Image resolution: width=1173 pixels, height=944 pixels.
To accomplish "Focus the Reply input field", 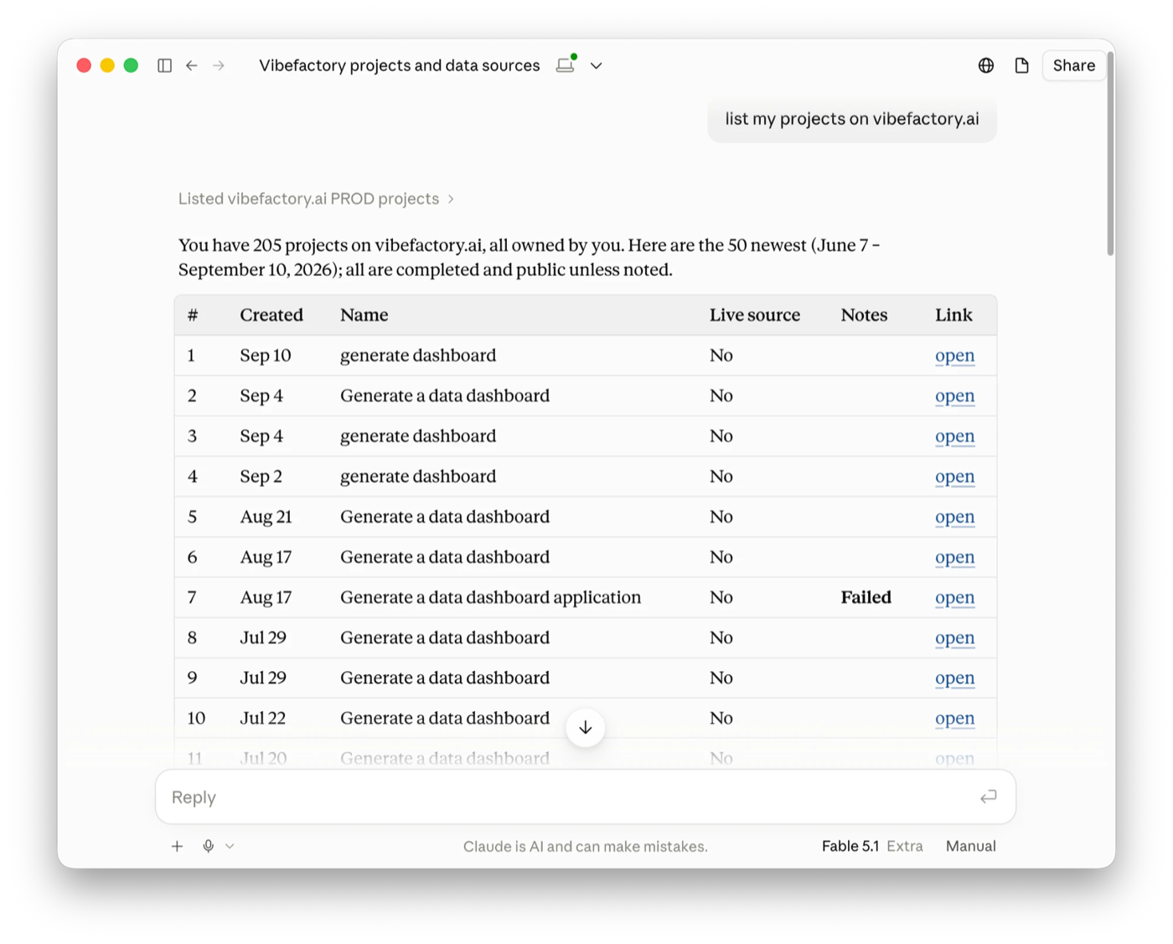I will coord(586,797).
